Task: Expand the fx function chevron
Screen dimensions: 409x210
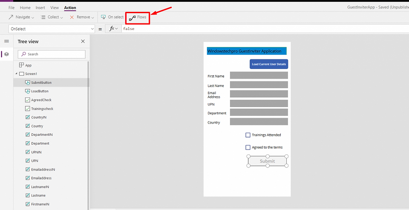Action: click(116, 29)
